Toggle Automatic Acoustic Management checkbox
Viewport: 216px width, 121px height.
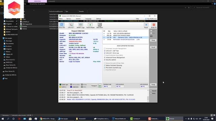tap(105, 48)
